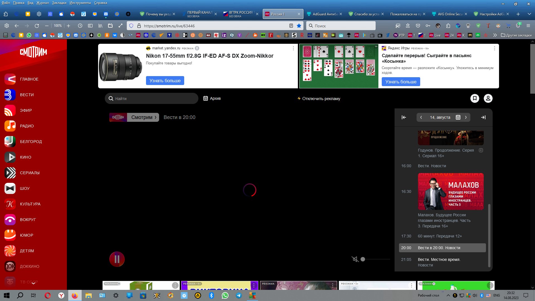The width and height of the screenshot is (535, 301).
Task: Toggle bookmark star for this page
Action: pyautogui.click(x=299, y=26)
